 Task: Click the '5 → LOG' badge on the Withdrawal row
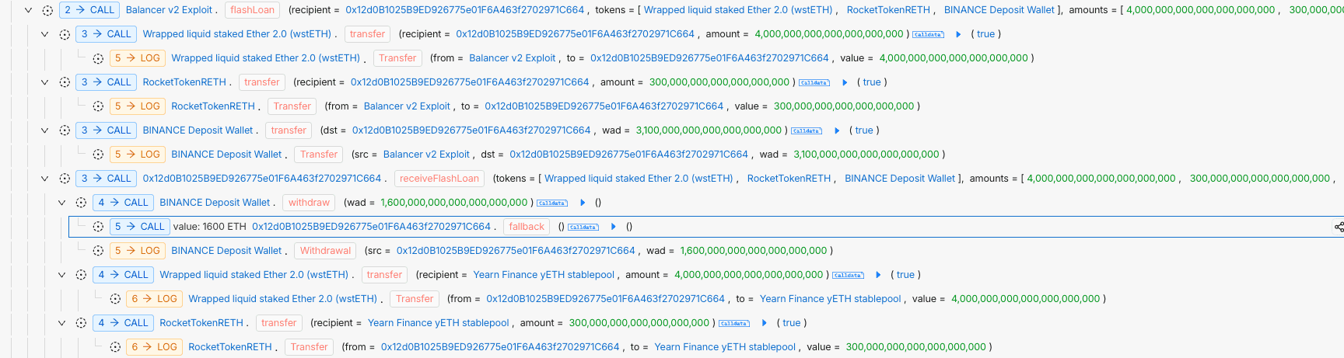137,251
